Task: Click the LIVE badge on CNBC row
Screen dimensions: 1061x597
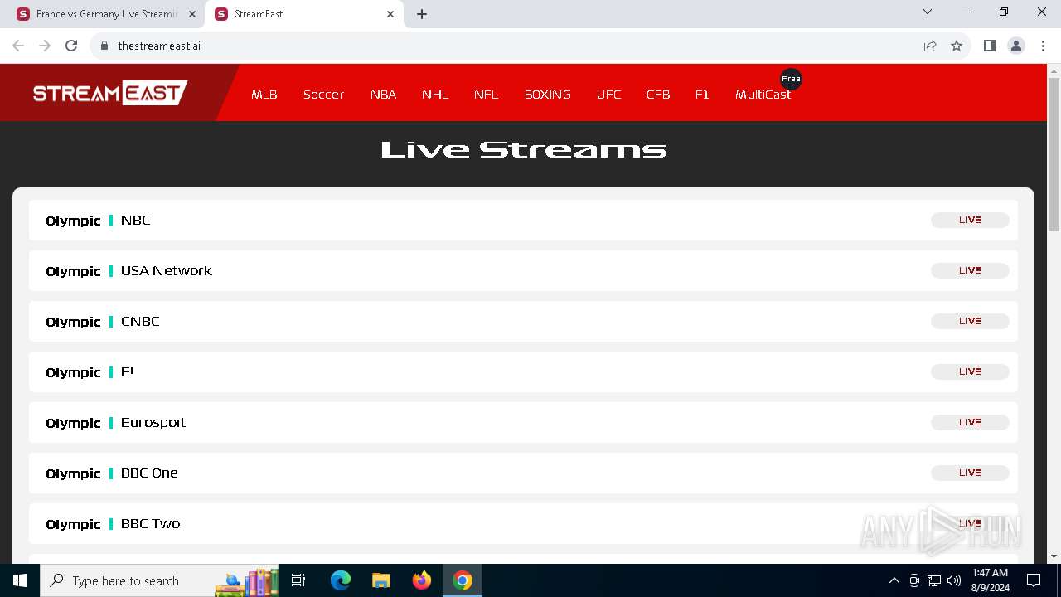Action: click(x=970, y=321)
